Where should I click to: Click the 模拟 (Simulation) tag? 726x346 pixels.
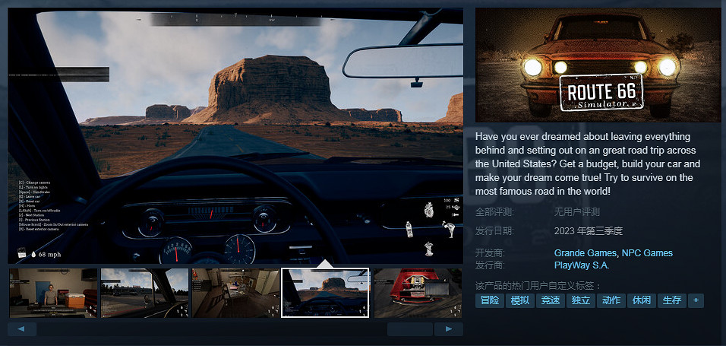pyautogui.click(x=520, y=300)
